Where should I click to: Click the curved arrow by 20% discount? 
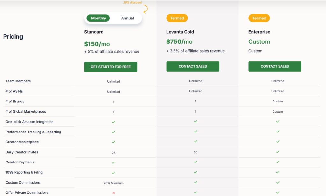click(145, 9)
